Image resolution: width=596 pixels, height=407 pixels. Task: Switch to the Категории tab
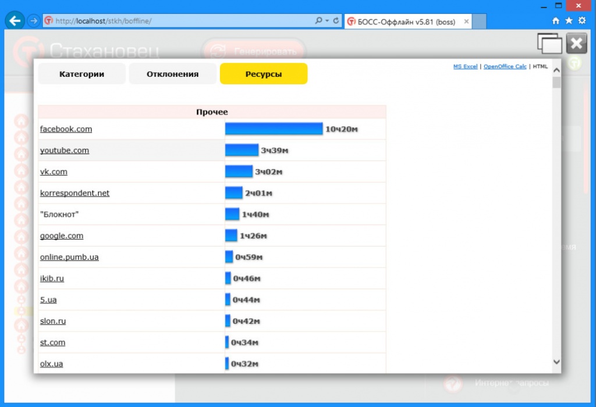(81, 74)
